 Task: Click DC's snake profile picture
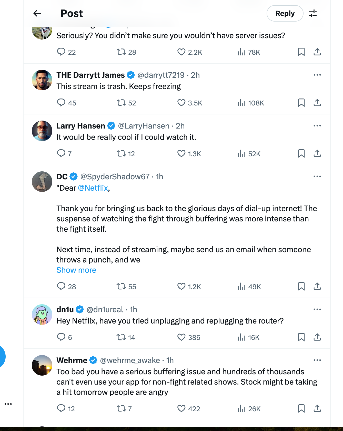click(42, 182)
